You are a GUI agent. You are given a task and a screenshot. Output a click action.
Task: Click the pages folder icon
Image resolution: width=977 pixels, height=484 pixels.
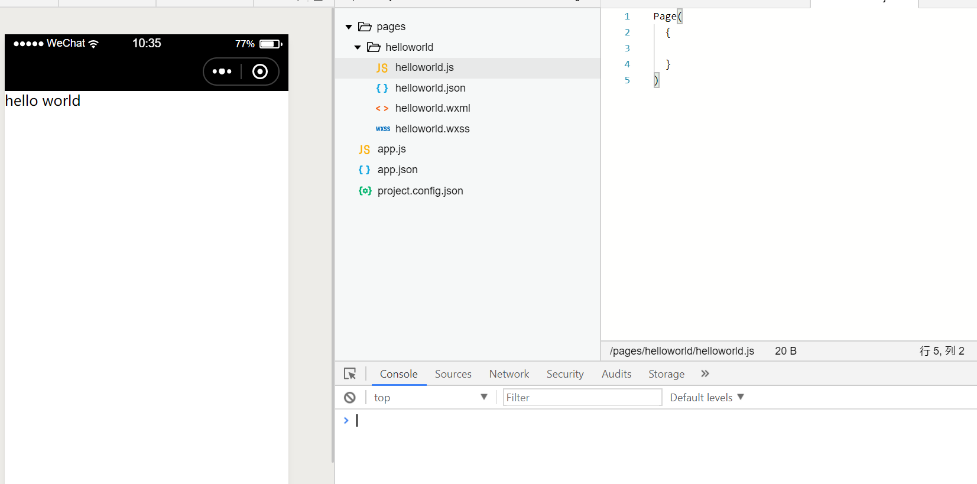(365, 27)
